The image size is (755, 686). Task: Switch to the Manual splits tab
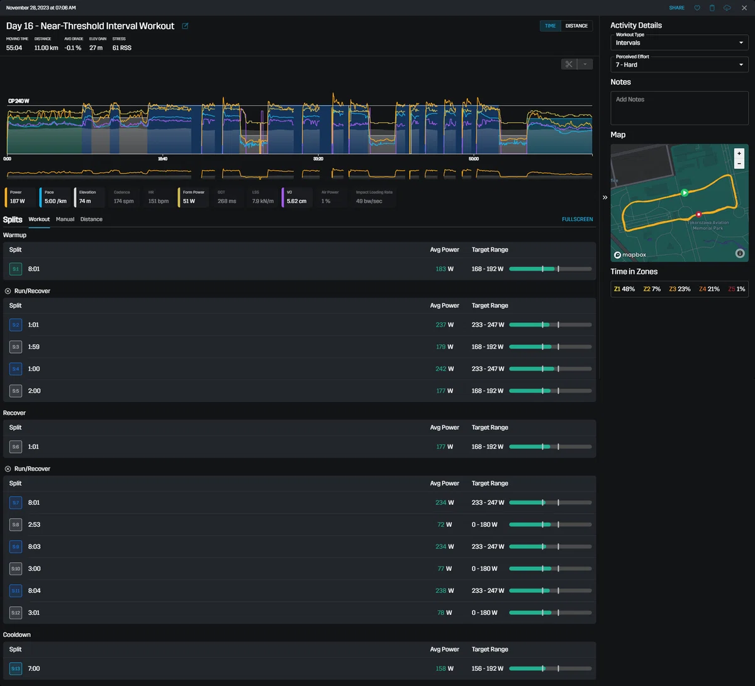click(x=65, y=219)
